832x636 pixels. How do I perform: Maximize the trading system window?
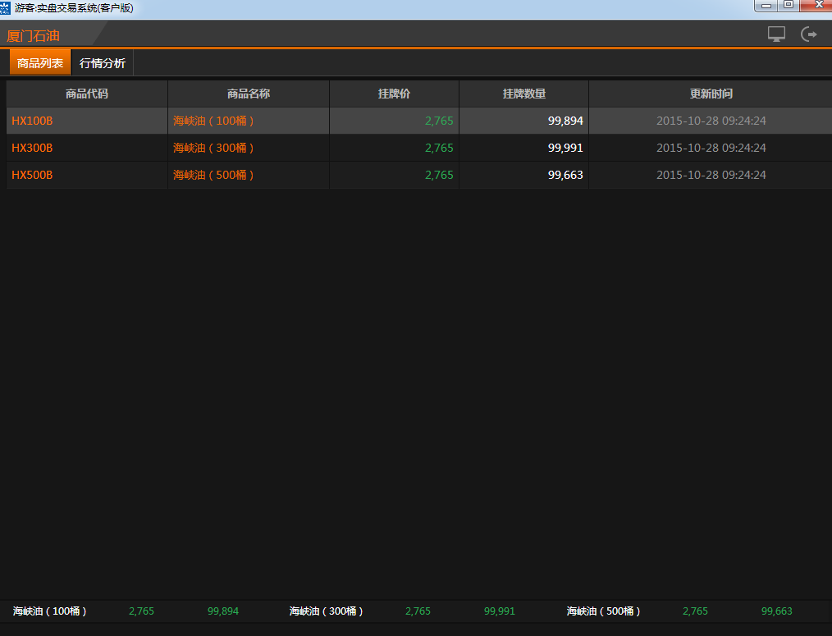pyautogui.click(x=788, y=6)
